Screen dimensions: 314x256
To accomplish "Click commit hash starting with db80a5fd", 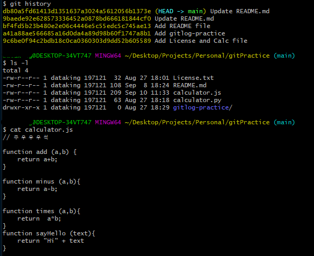I will (x=77, y=11).
